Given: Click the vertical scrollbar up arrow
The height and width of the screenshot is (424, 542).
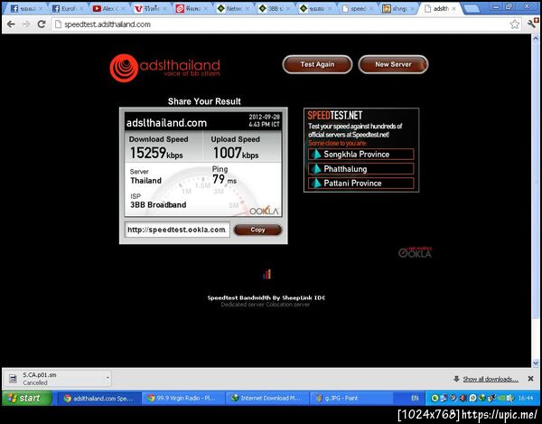Looking at the screenshot, I should [536, 38].
